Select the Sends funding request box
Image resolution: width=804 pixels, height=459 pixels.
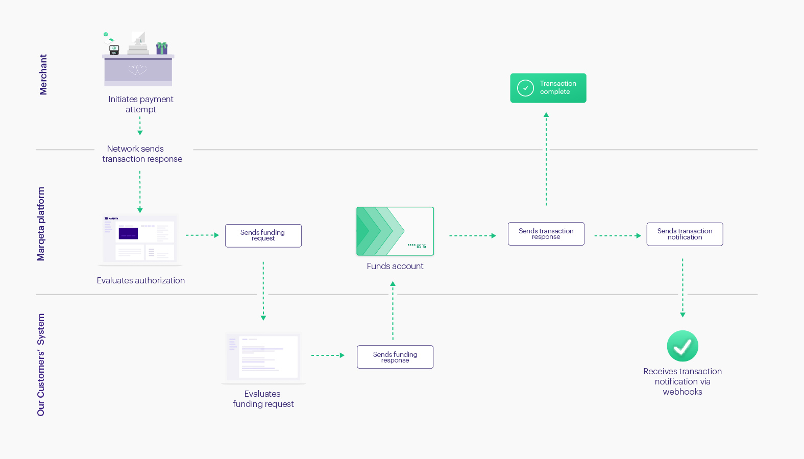pos(263,236)
